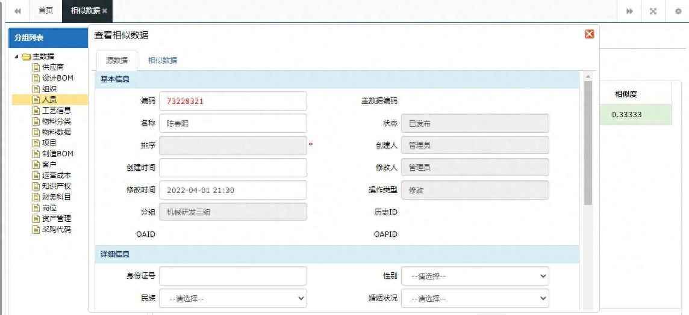Viewport: 689px width, 315px height.
Task: Click the 编码 field showing 73228321
Action: (x=233, y=101)
